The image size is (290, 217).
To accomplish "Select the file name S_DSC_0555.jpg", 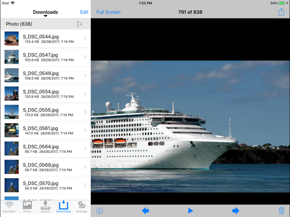I will point(40,110).
